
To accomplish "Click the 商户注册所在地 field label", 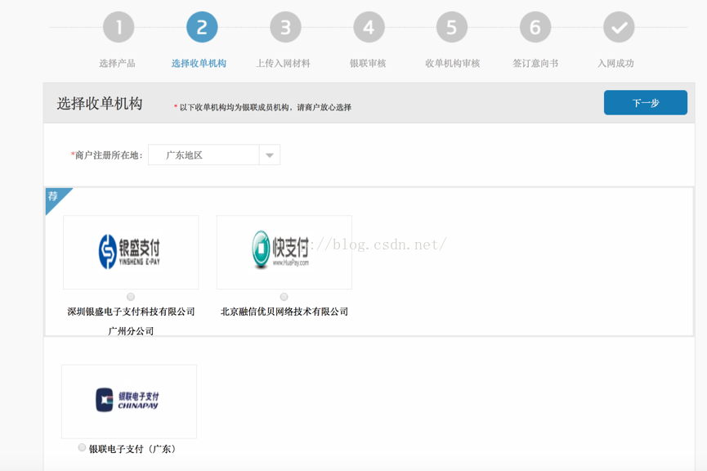I will click(107, 155).
